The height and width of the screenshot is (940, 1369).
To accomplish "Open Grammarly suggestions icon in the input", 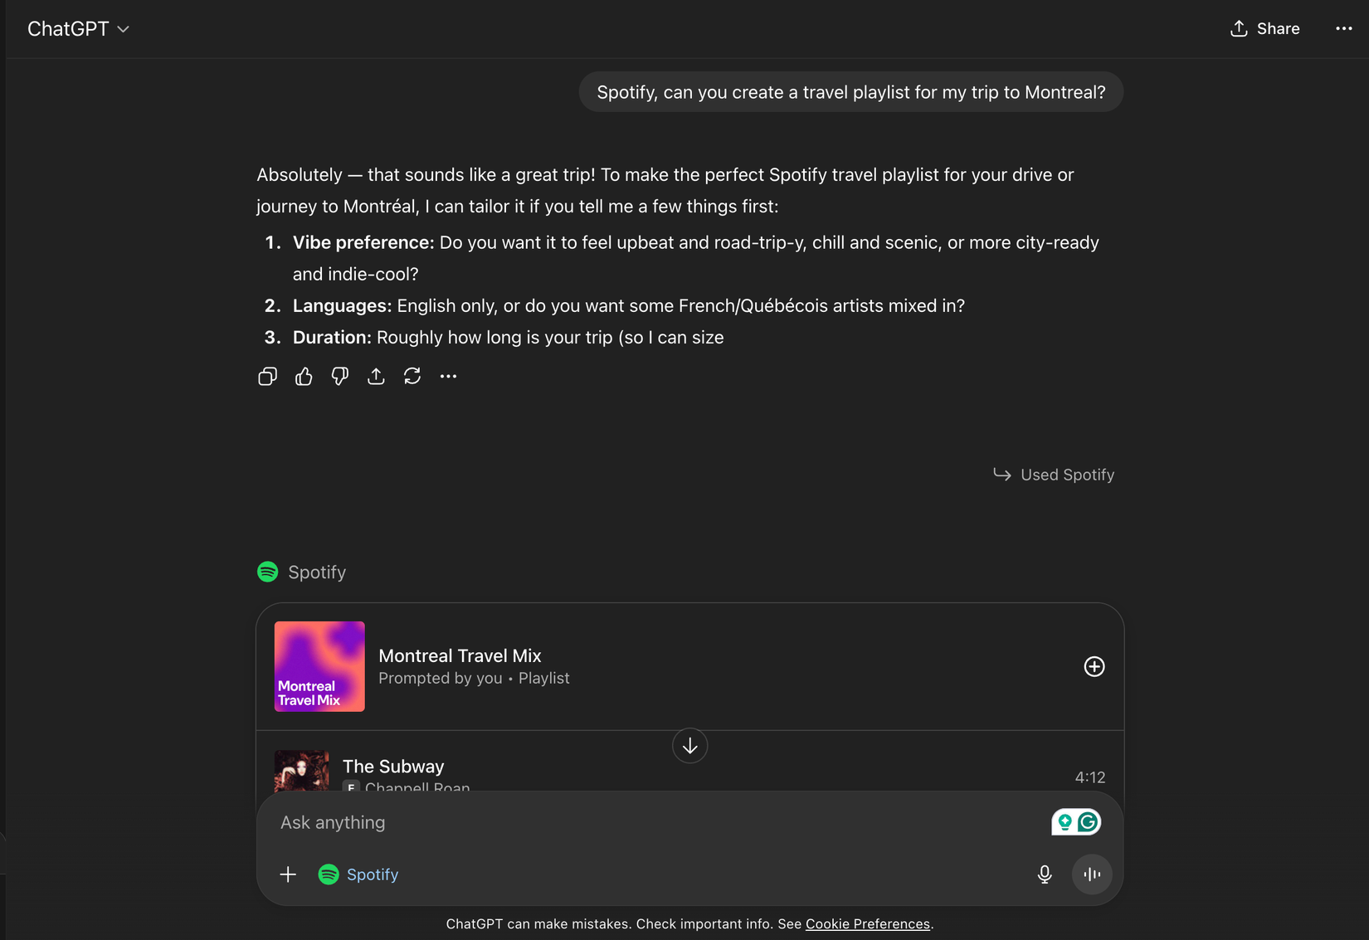I will pyautogui.click(x=1075, y=821).
